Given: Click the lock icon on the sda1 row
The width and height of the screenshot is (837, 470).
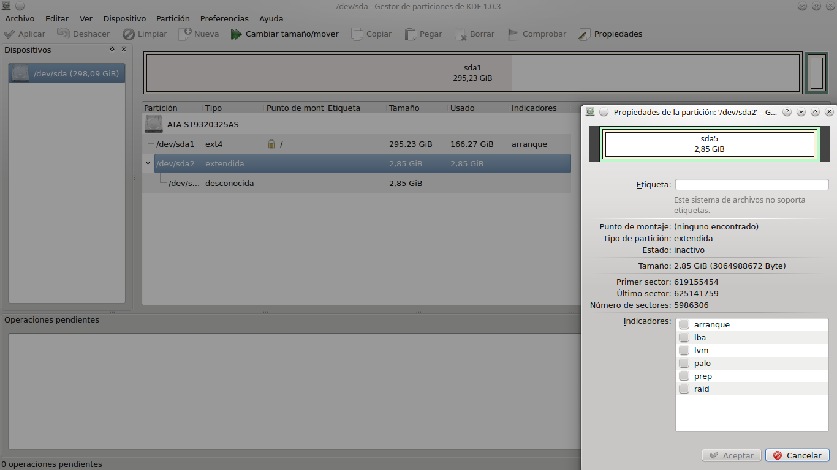Looking at the screenshot, I should click(271, 144).
